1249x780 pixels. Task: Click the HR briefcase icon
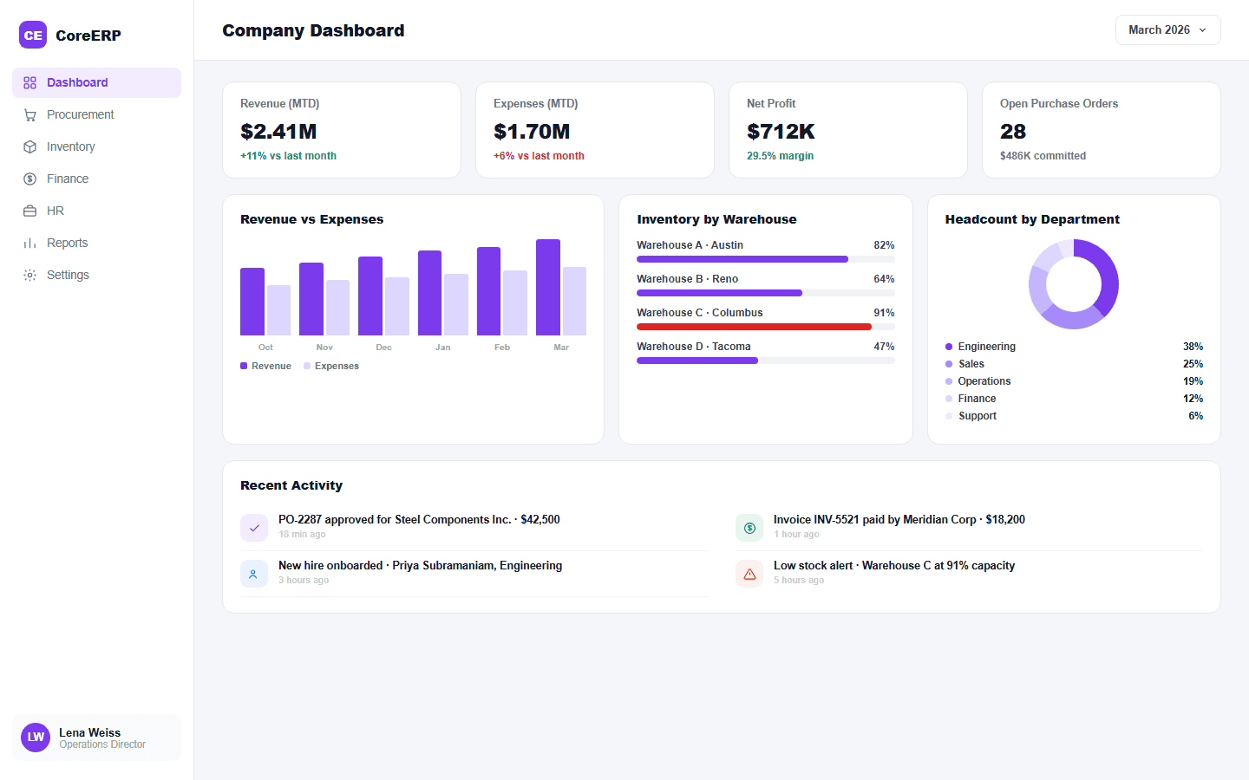tap(29, 211)
